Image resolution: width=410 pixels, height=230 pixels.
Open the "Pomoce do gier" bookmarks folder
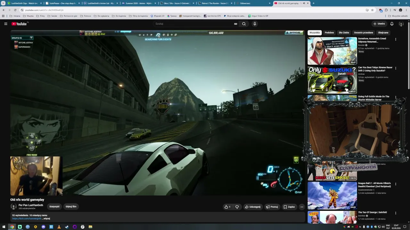69,16
